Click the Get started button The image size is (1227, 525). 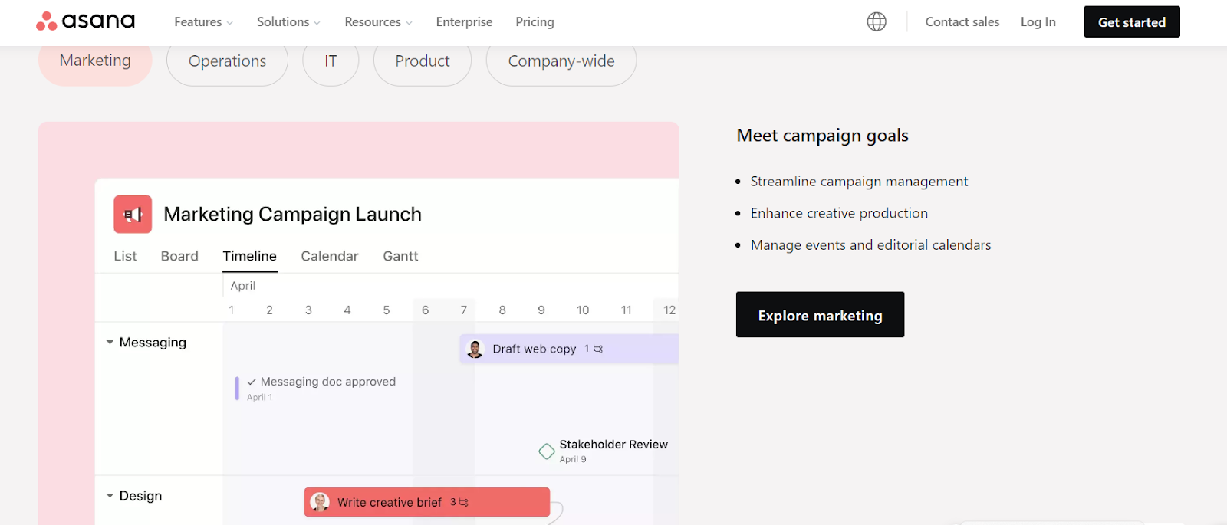point(1132,22)
